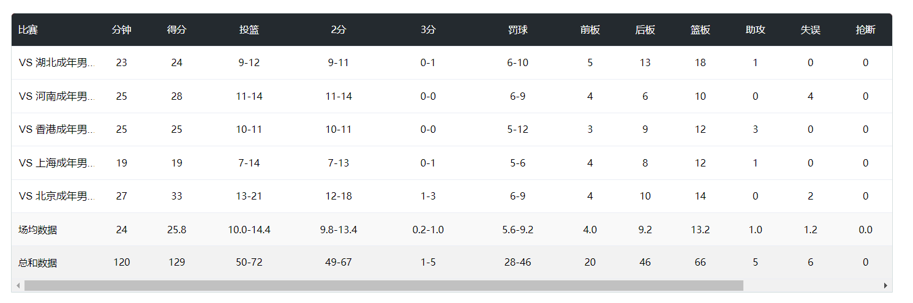Click the 比赛 column header
The height and width of the screenshot is (303, 913).
[28, 29]
